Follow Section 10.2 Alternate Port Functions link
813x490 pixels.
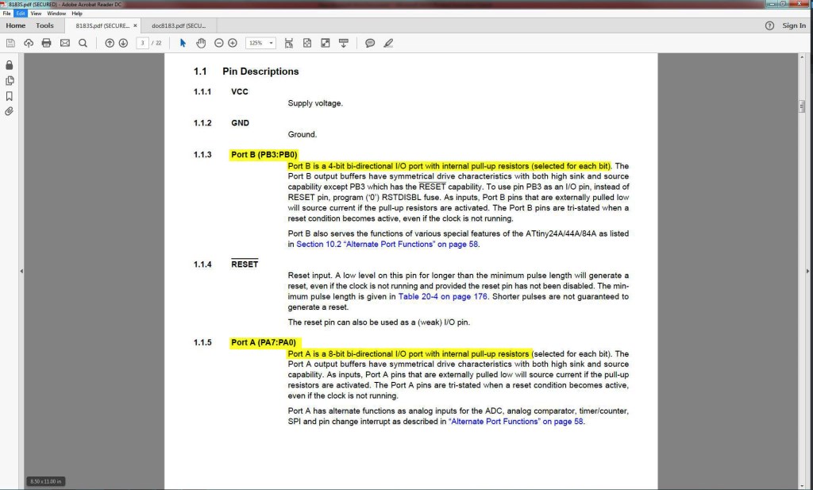387,245
